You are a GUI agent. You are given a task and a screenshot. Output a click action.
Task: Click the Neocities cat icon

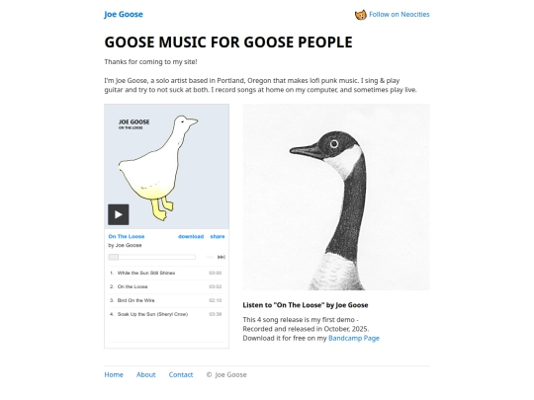coord(361,15)
